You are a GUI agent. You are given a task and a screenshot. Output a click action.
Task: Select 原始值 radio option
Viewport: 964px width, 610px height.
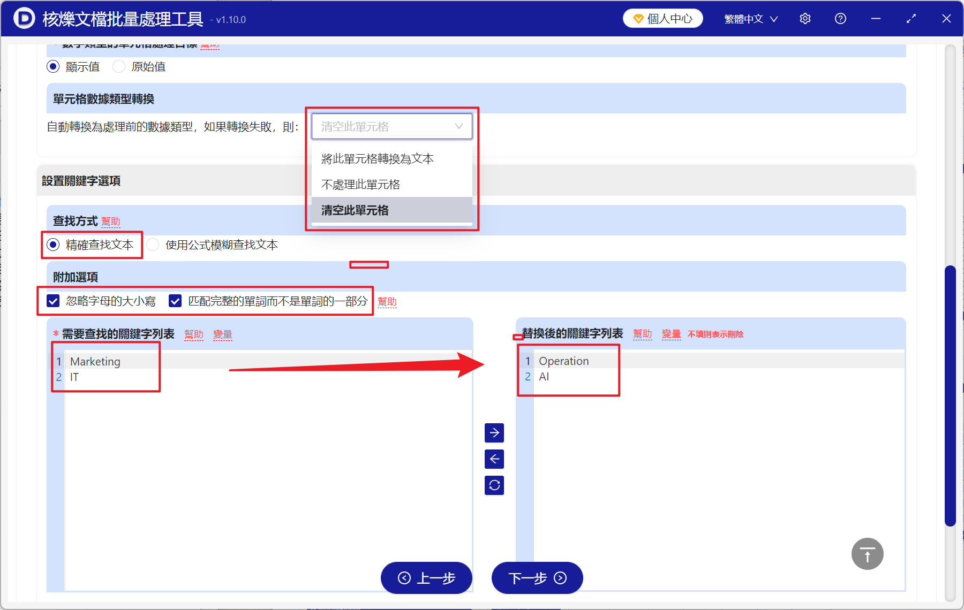click(118, 66)
